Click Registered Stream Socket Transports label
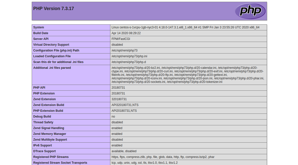Screen dimensions: 298x165 [60, 163]
